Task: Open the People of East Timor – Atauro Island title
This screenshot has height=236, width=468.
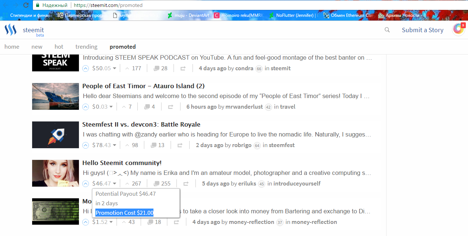Action: (143, 86)
